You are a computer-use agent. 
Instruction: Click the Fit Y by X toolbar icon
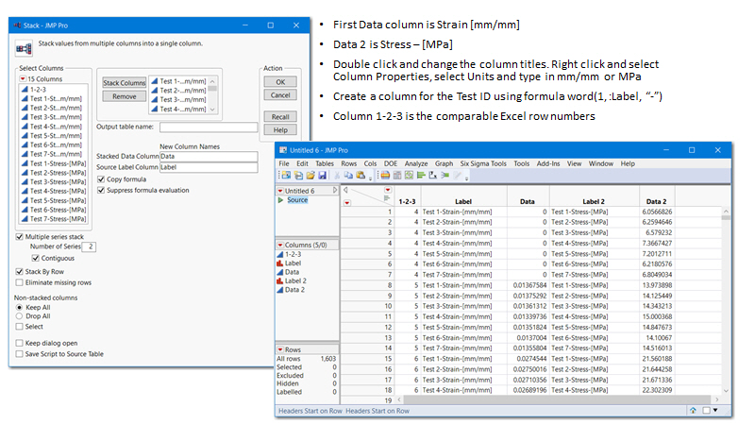[x=433, y=176]
